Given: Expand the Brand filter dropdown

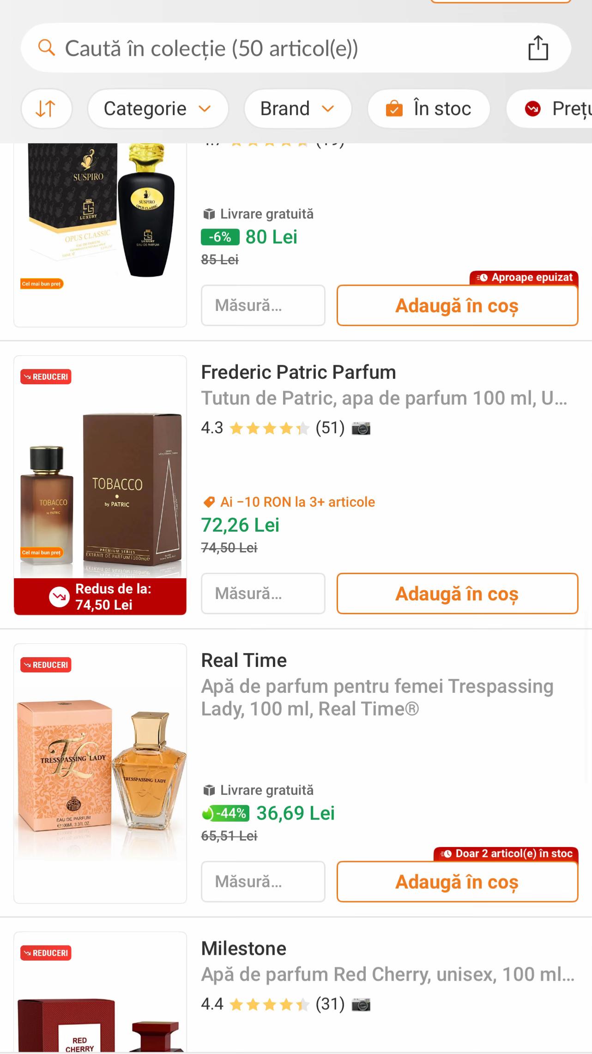Looking at the screenshot, I should pos(298,109).
